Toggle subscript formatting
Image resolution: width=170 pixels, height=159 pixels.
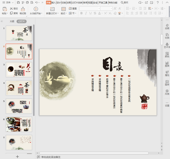[x=110, y=13]
